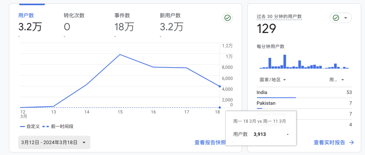
Task: Select the 用户数 metric tab
Action: (30, 24)
